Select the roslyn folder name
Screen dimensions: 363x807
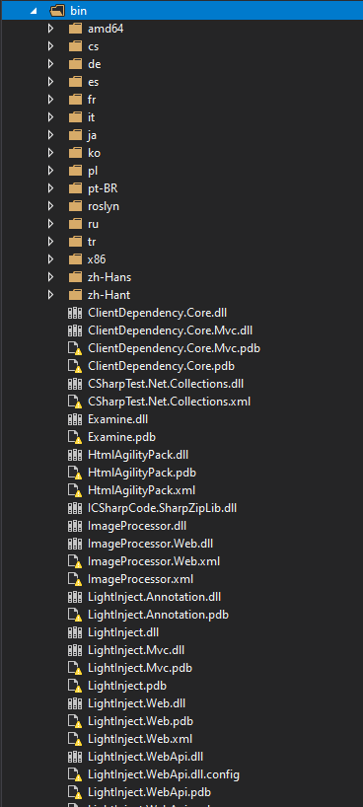click(x=104, y=206)
